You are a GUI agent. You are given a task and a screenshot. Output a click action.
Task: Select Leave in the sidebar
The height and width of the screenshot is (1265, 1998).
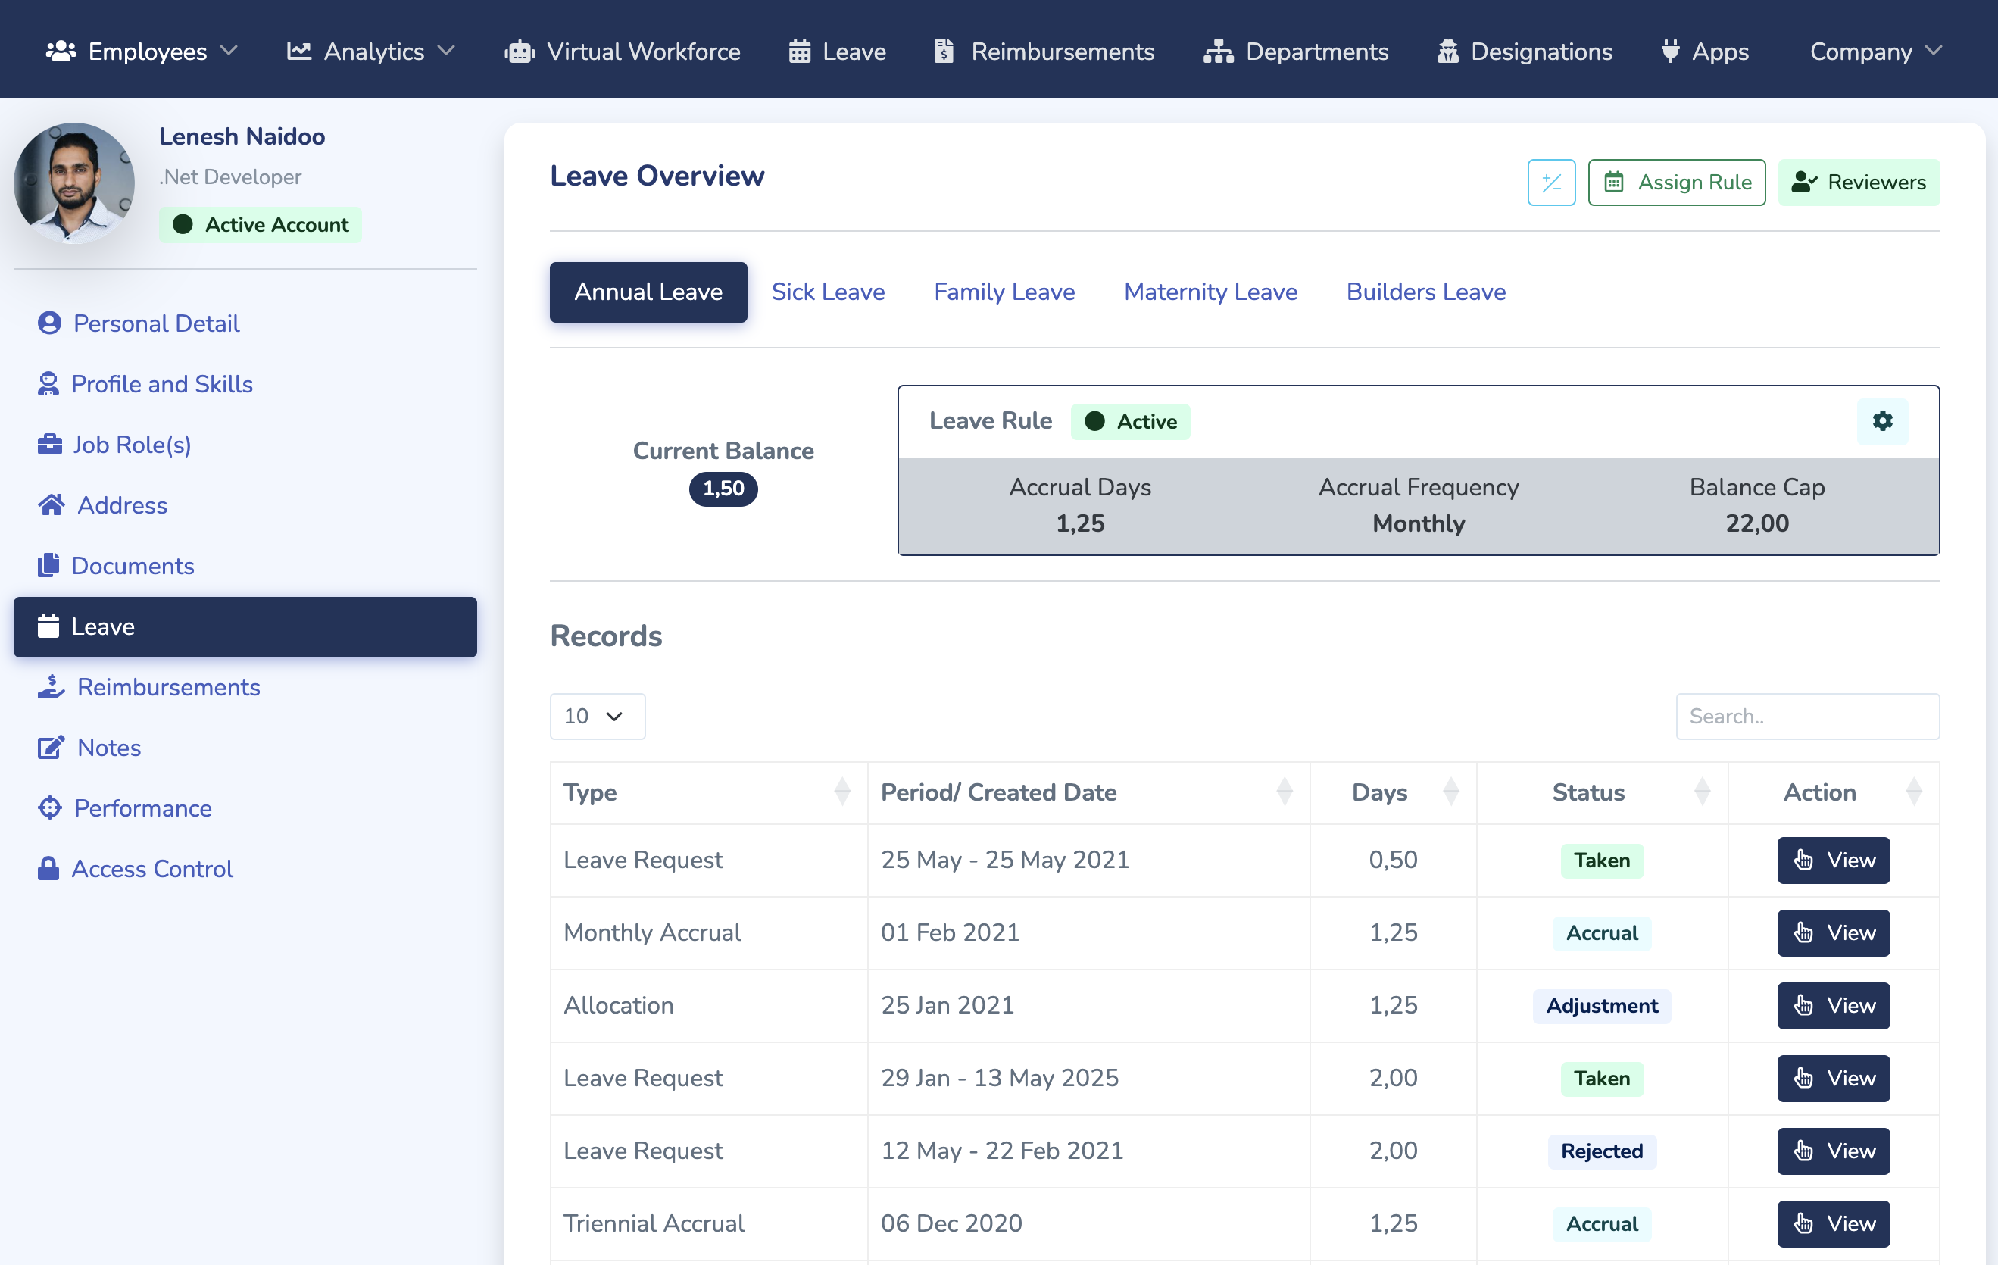click(x=245, y=626)
